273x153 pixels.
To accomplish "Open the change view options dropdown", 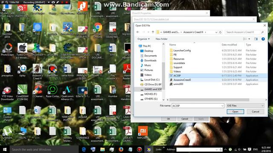I will coord(249,39).
